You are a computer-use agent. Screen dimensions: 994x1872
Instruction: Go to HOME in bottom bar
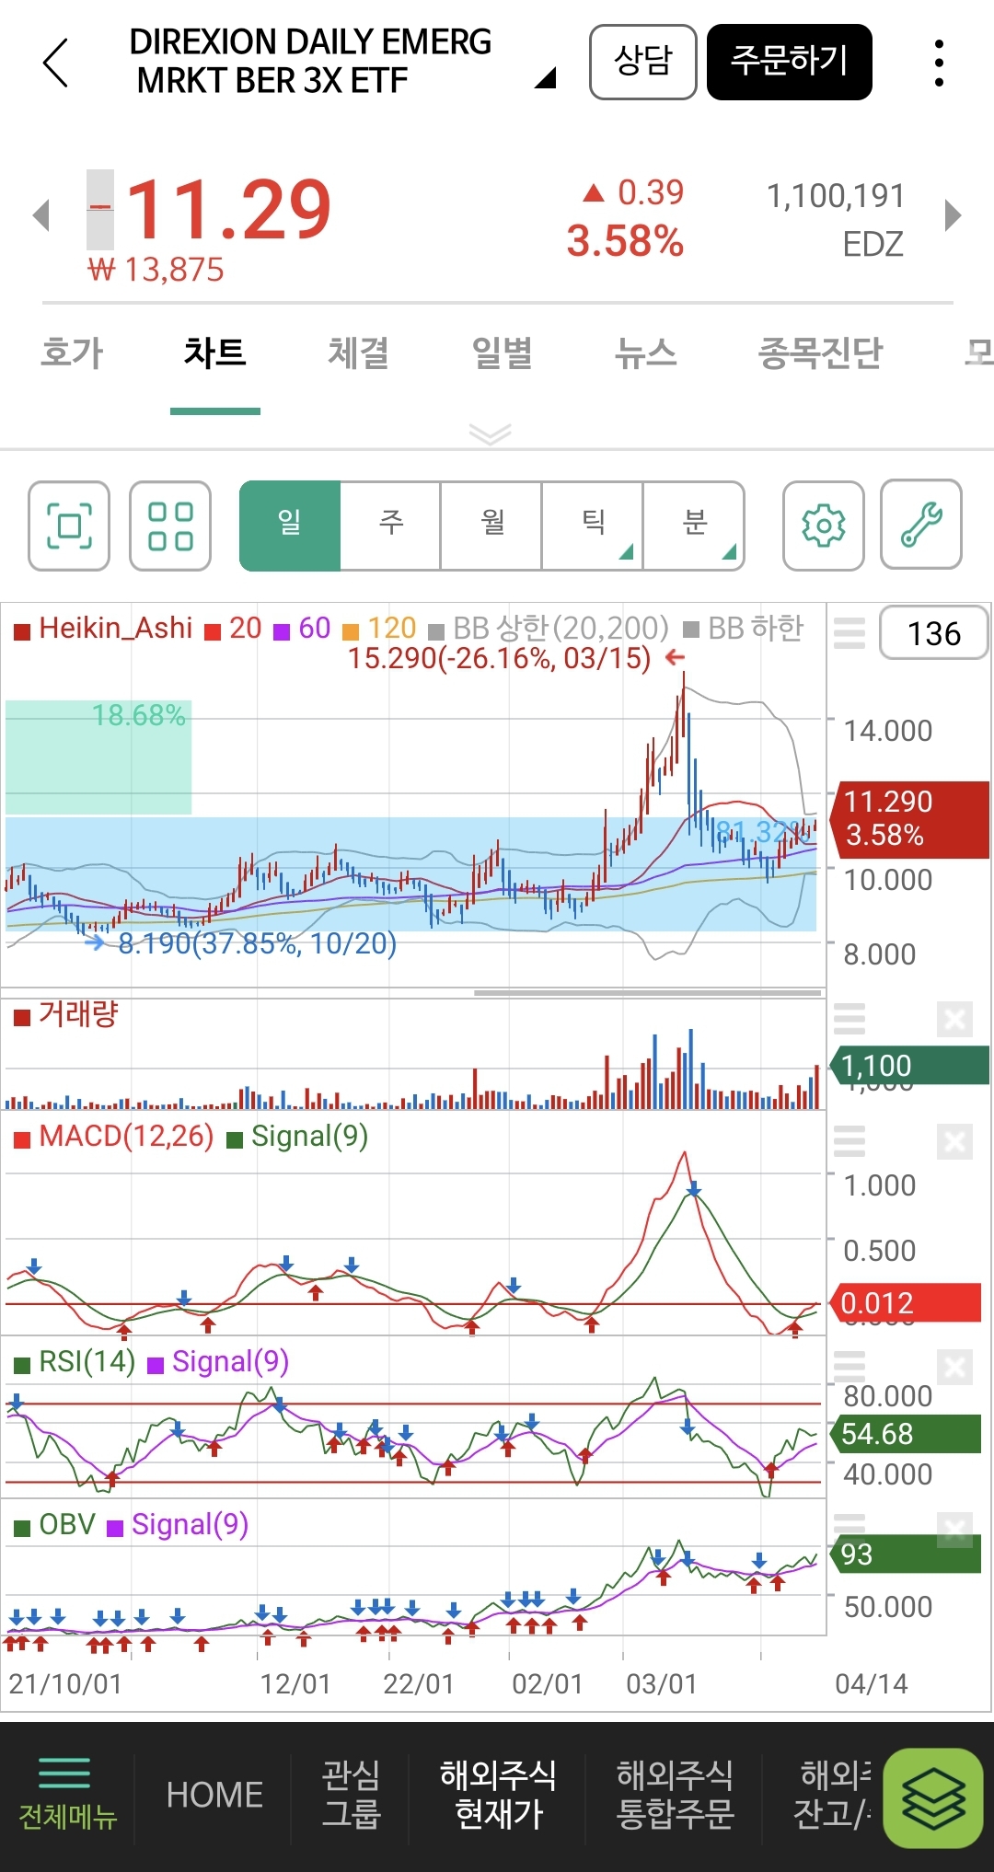coord(214,1795)
